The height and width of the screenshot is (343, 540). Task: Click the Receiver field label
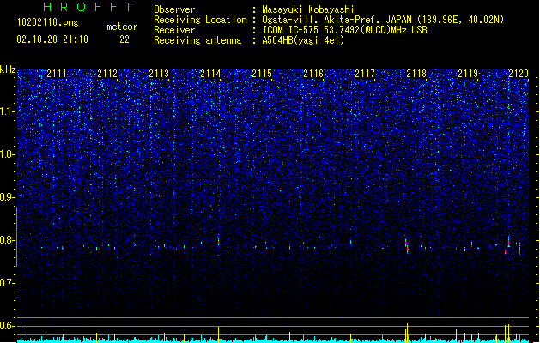coord(174,30)
